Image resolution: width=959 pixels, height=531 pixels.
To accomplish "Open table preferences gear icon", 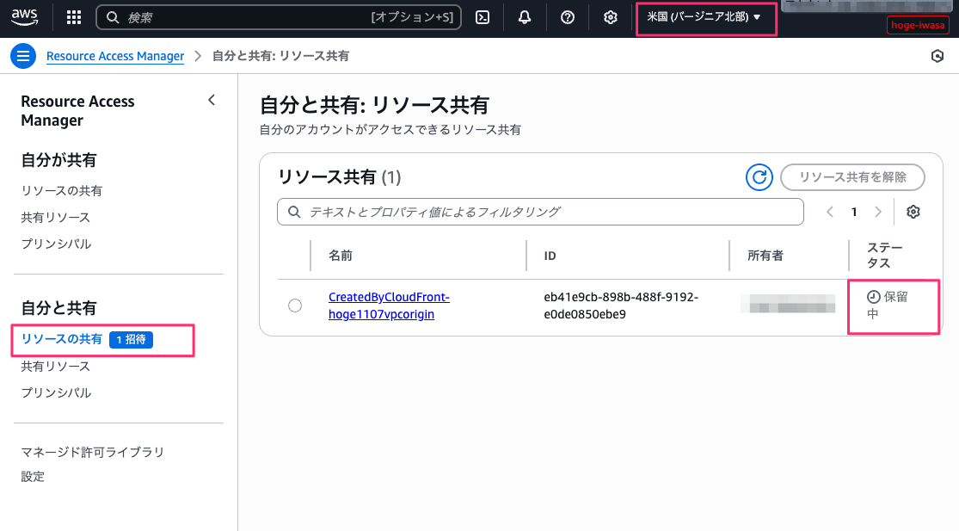I will [913, 212].
